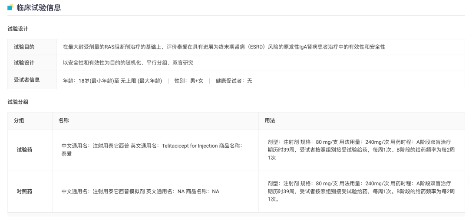The image size is (469, 217).
Task: Click the 分组 column header
Action: (x=19, y=120)
